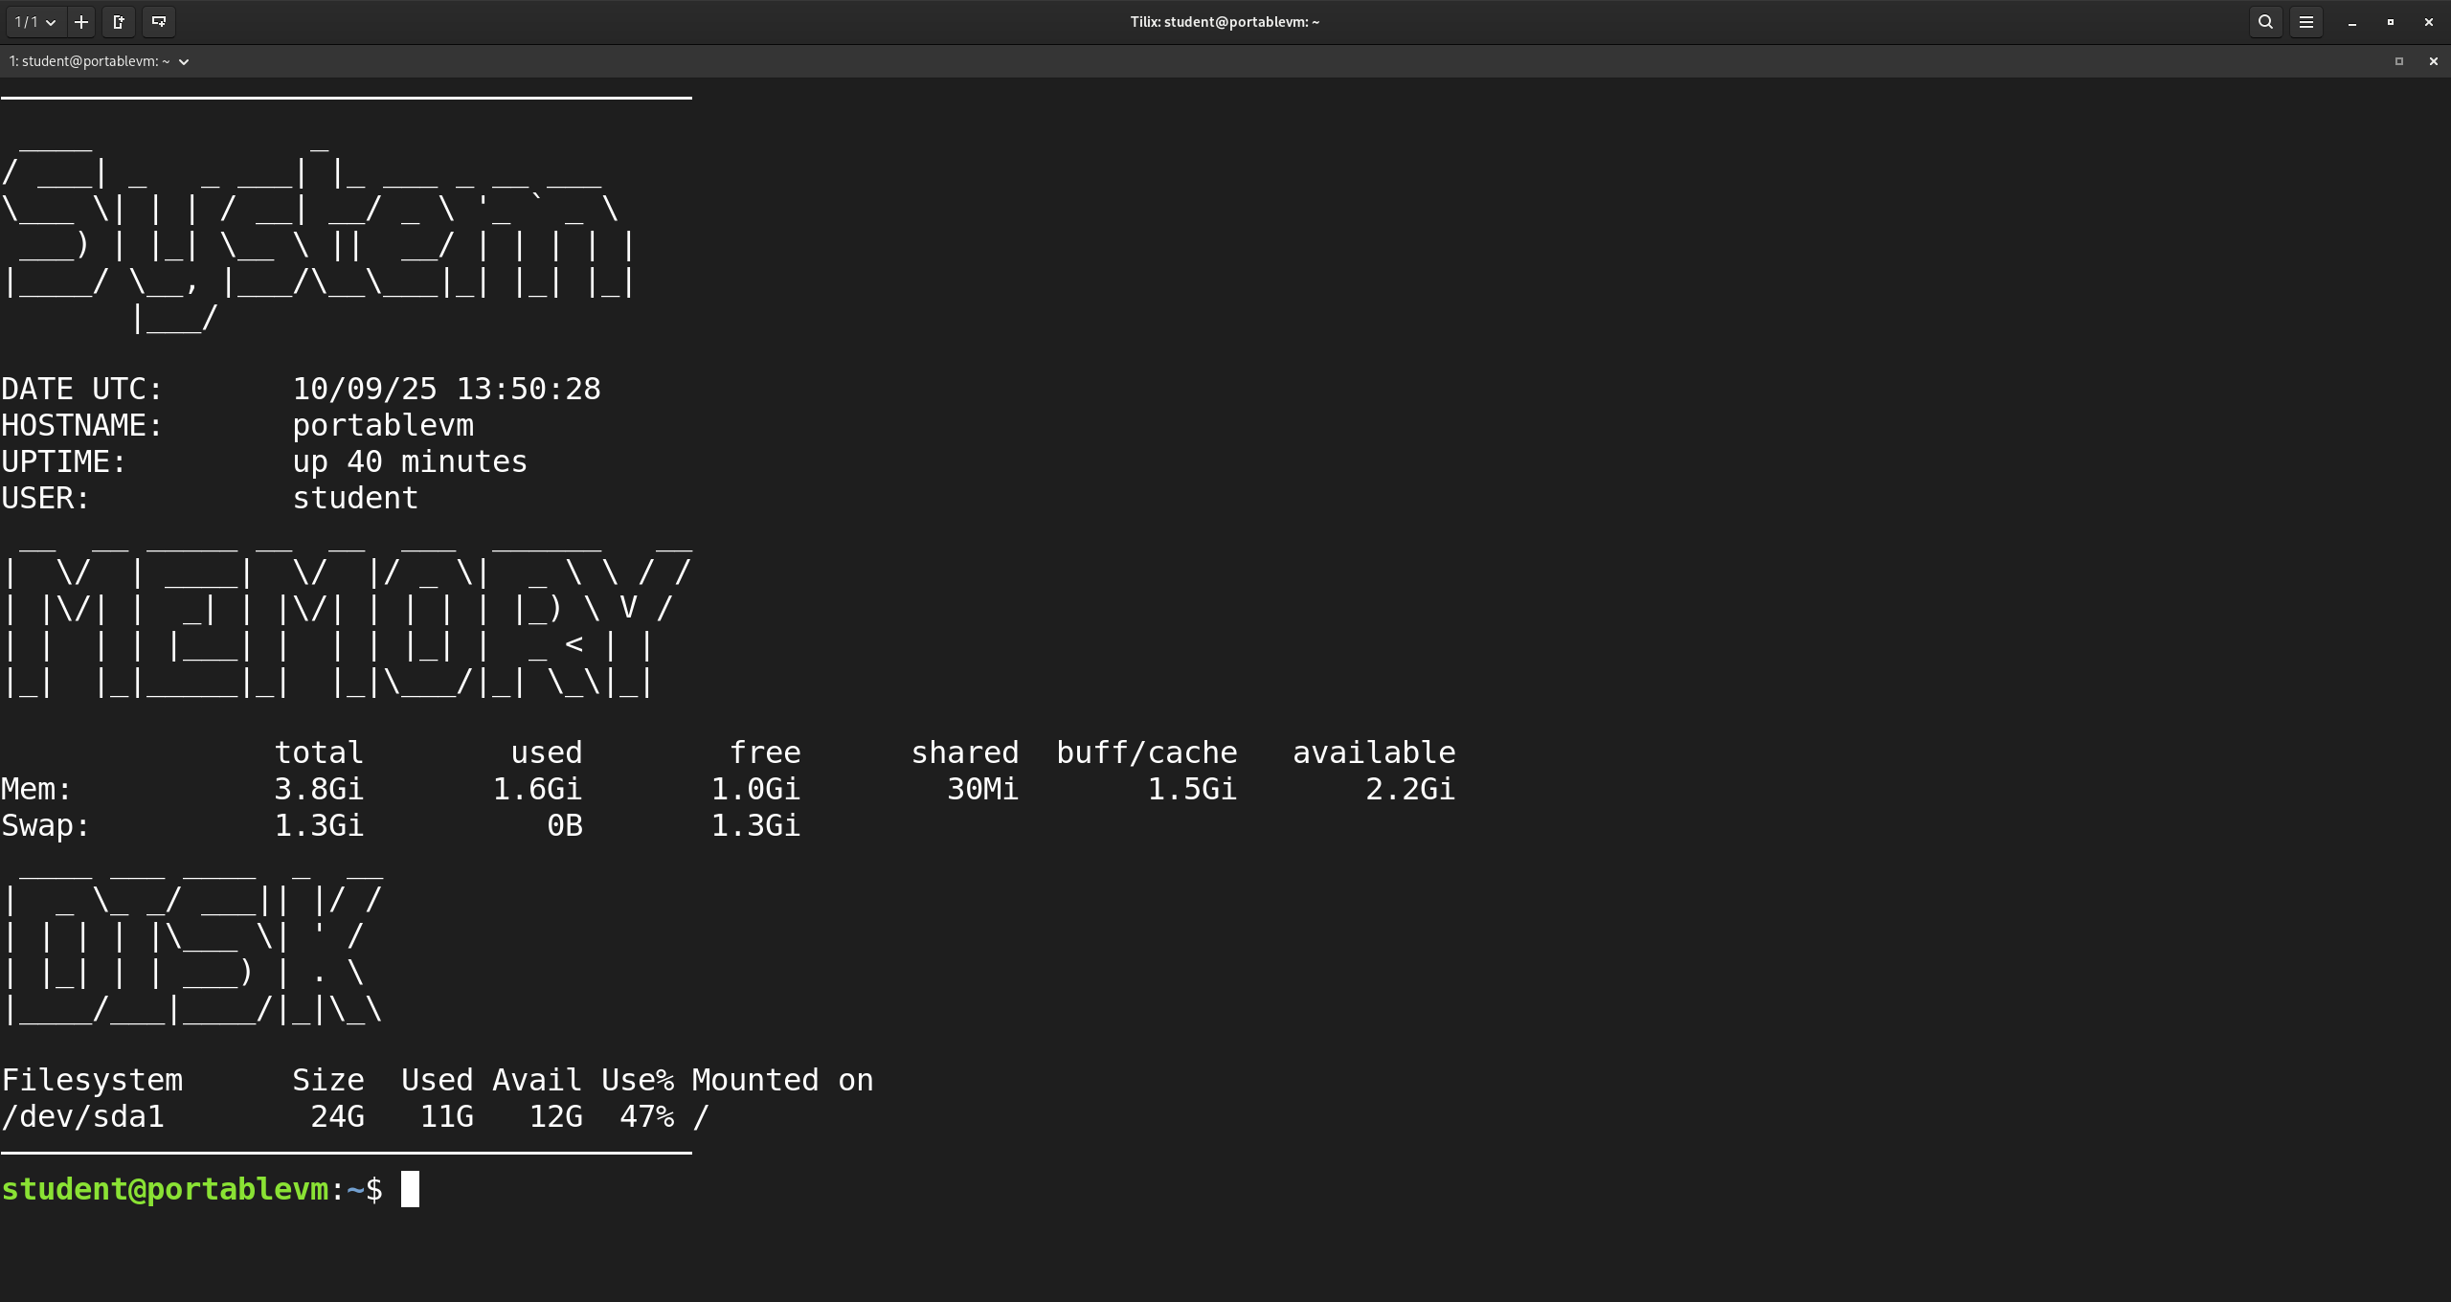Close the student@portablevm terminal pane
The image size is (2451, 1302).
pos(2434,61)
